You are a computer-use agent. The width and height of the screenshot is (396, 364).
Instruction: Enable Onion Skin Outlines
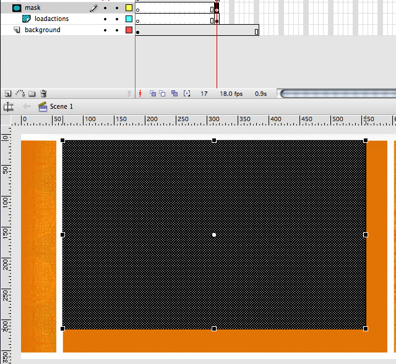click(x=162, y=93)
